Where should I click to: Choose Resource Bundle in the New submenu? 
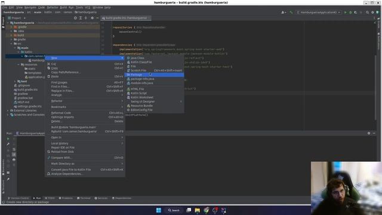tap(154, 106)
